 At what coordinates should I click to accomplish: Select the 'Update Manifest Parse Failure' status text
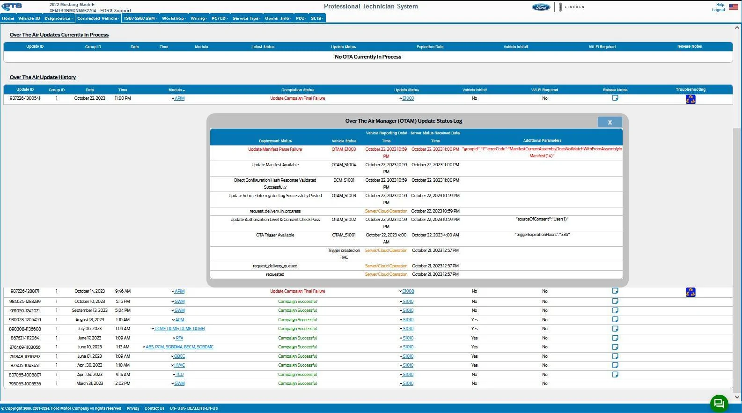pos(275,149)
